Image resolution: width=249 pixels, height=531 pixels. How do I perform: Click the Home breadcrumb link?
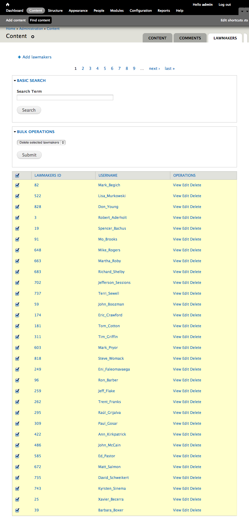point(11,29)
